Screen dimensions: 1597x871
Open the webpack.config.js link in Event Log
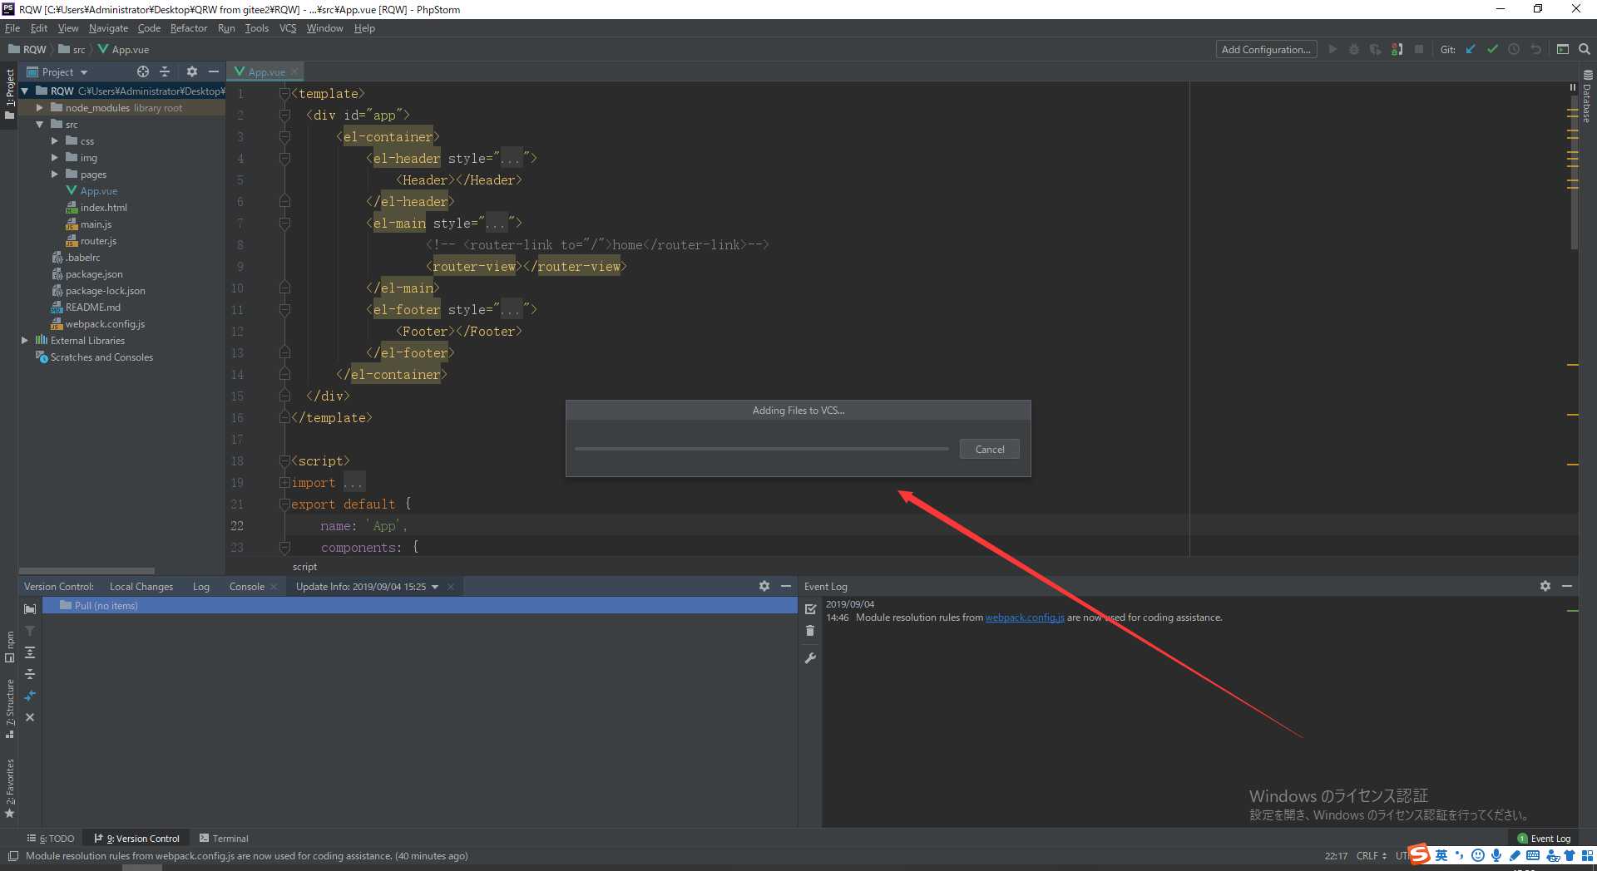(1025, 618)
